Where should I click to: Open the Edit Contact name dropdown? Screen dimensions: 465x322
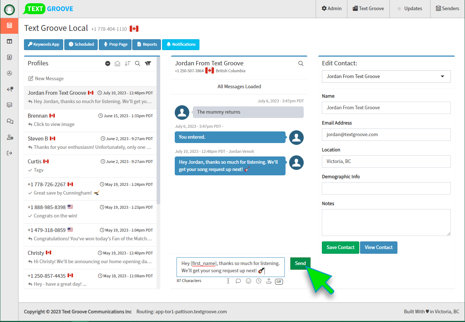(x=386, y=77)
